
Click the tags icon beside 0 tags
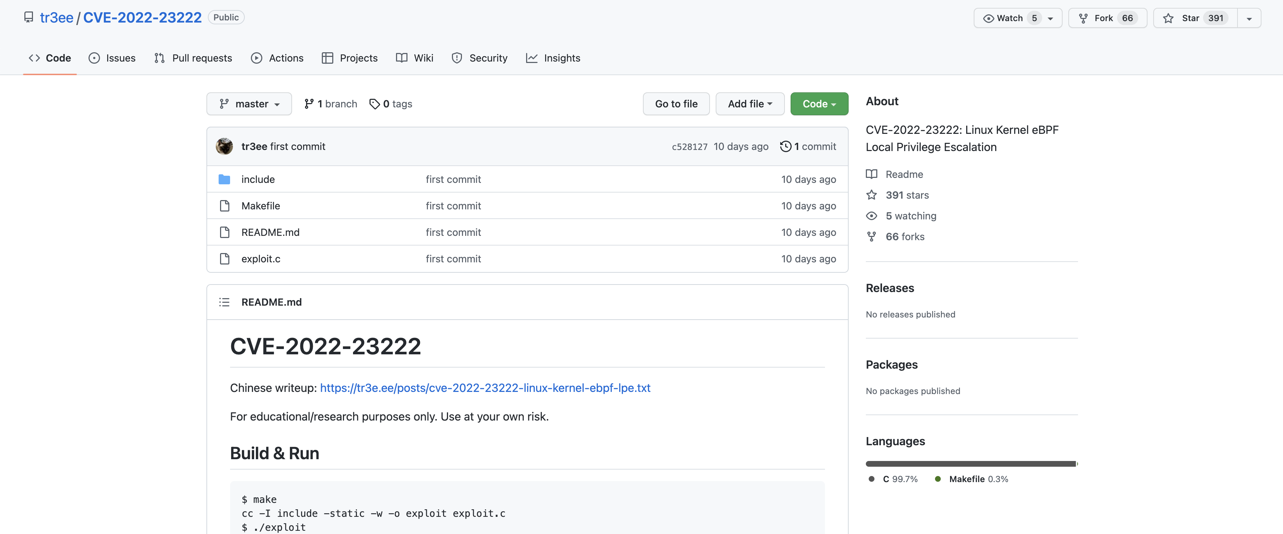pos(375,104)
